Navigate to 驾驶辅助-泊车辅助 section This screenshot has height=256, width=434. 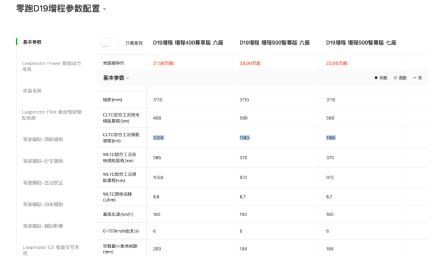[x=43, y=205]
